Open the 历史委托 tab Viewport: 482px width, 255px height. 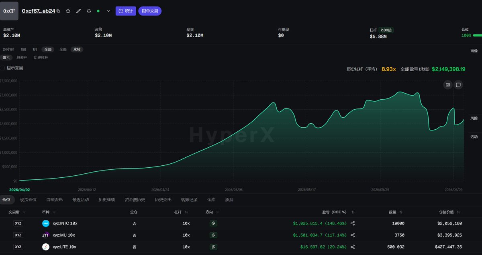pos(163,199)
